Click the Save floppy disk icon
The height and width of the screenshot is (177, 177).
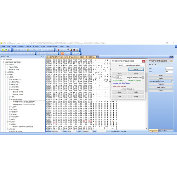point(9,50)
